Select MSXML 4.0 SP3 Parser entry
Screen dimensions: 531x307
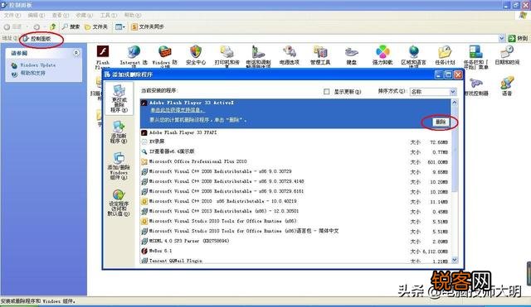pos(295,241)
